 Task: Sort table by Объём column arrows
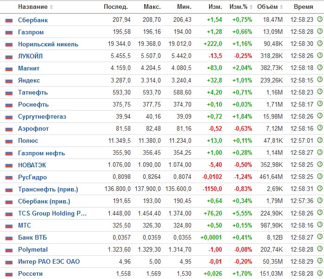281,7
